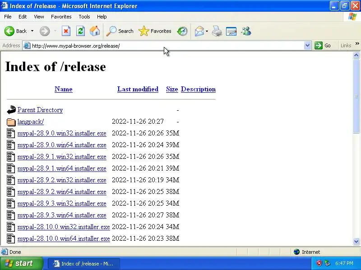The image size is (361, 270).
Task: Click the vertical scrollbar thumb
Action: (x=356, y=96)
